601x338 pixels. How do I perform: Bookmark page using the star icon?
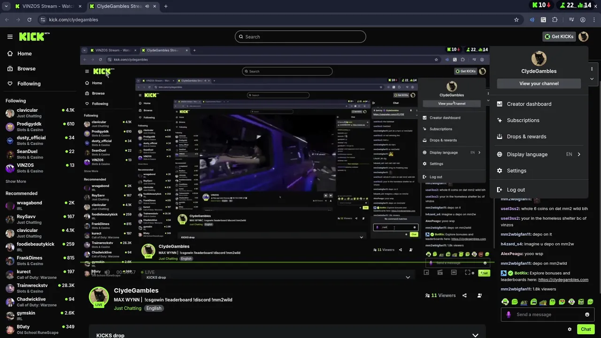click(x=516, y=20)
